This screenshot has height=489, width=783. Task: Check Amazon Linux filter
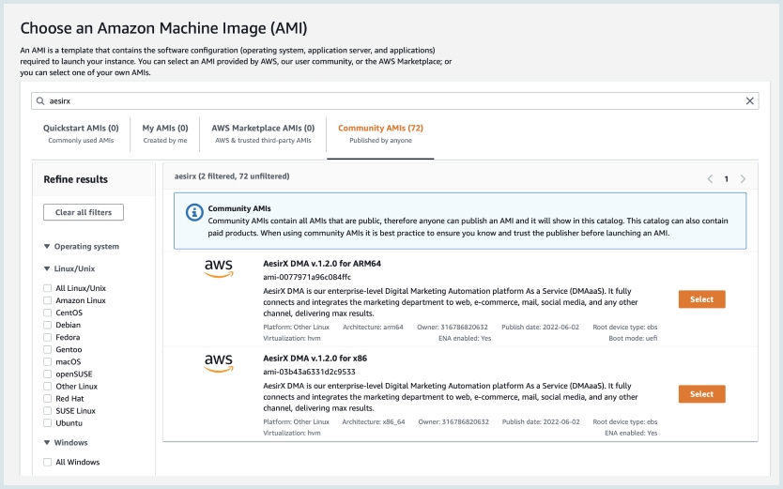point(48,300)
